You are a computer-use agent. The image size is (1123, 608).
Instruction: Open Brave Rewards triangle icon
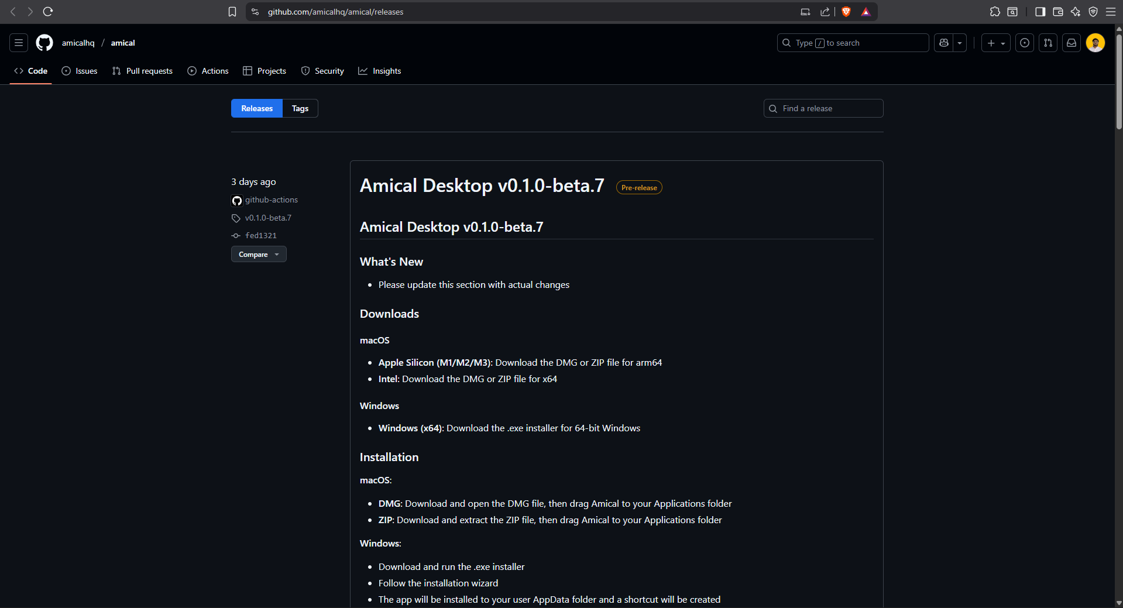pyautogui.click(x=866, y=12)
